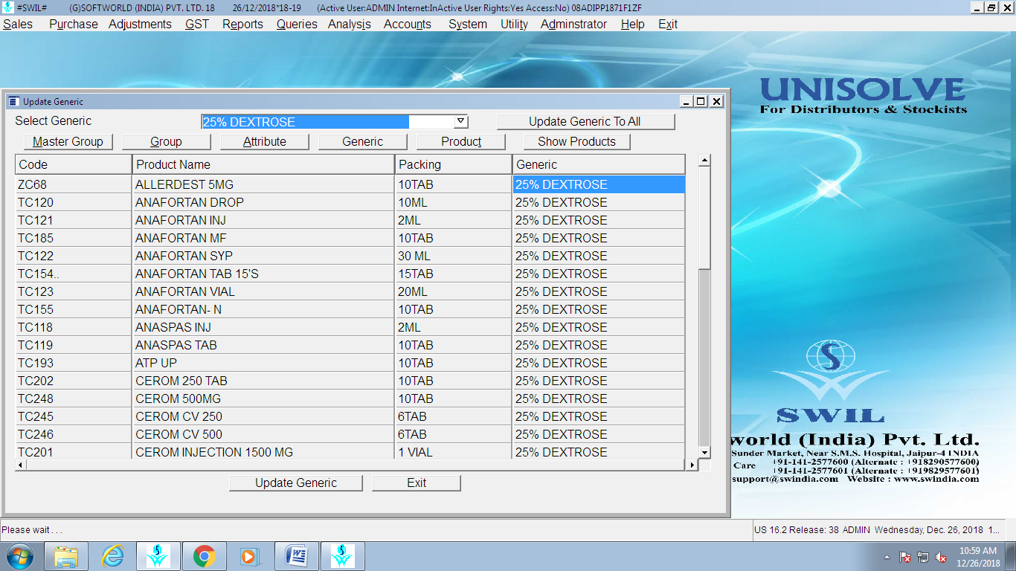Select code cell TC245

(x=74, y=416)
